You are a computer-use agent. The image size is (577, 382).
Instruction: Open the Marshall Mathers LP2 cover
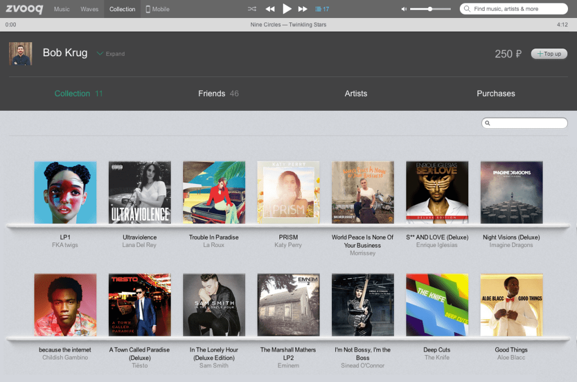[288, 305]
